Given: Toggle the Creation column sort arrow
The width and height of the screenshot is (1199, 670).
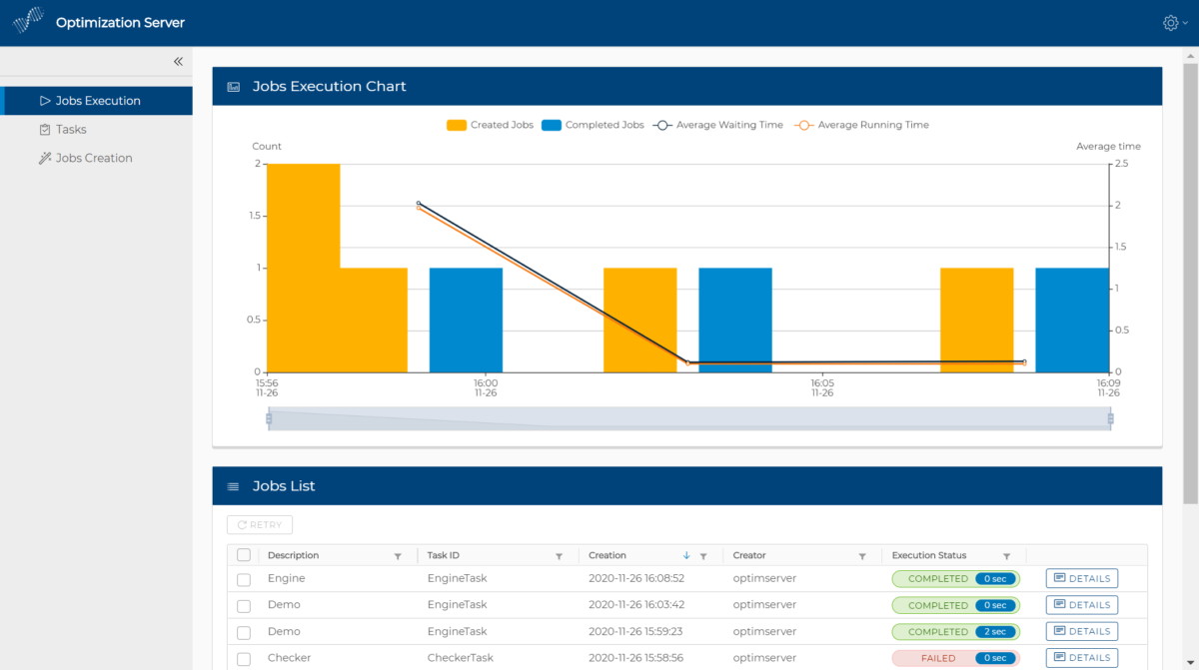Looking at the screenshot, I should (x=685, y=555).
